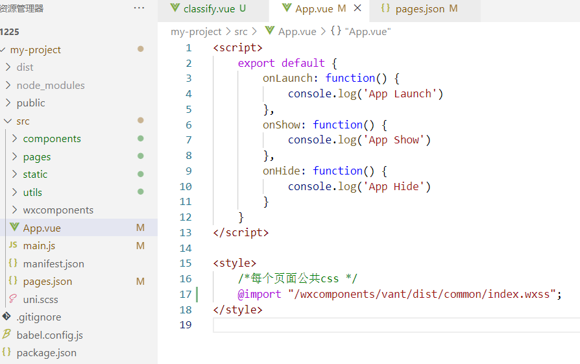Viewport: 580px width, 364px height.
Task: Click onShow keyword on line 6
Action: click(281, 125)
